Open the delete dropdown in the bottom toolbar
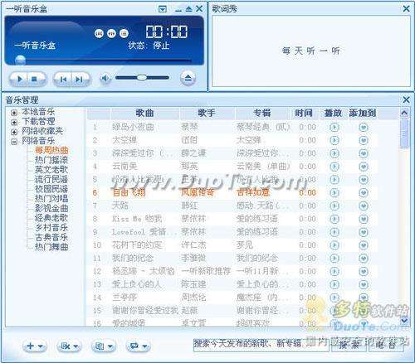415x363 pixels. click(69, 346)
